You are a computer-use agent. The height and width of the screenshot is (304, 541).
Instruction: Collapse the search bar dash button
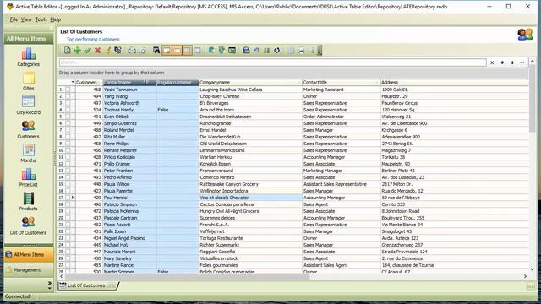point(522,62)
